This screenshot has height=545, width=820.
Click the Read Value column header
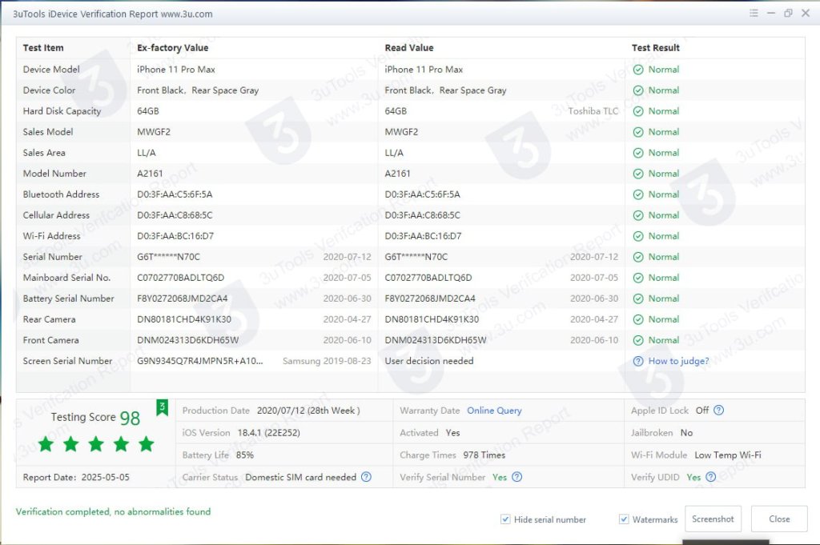[409, 47]
